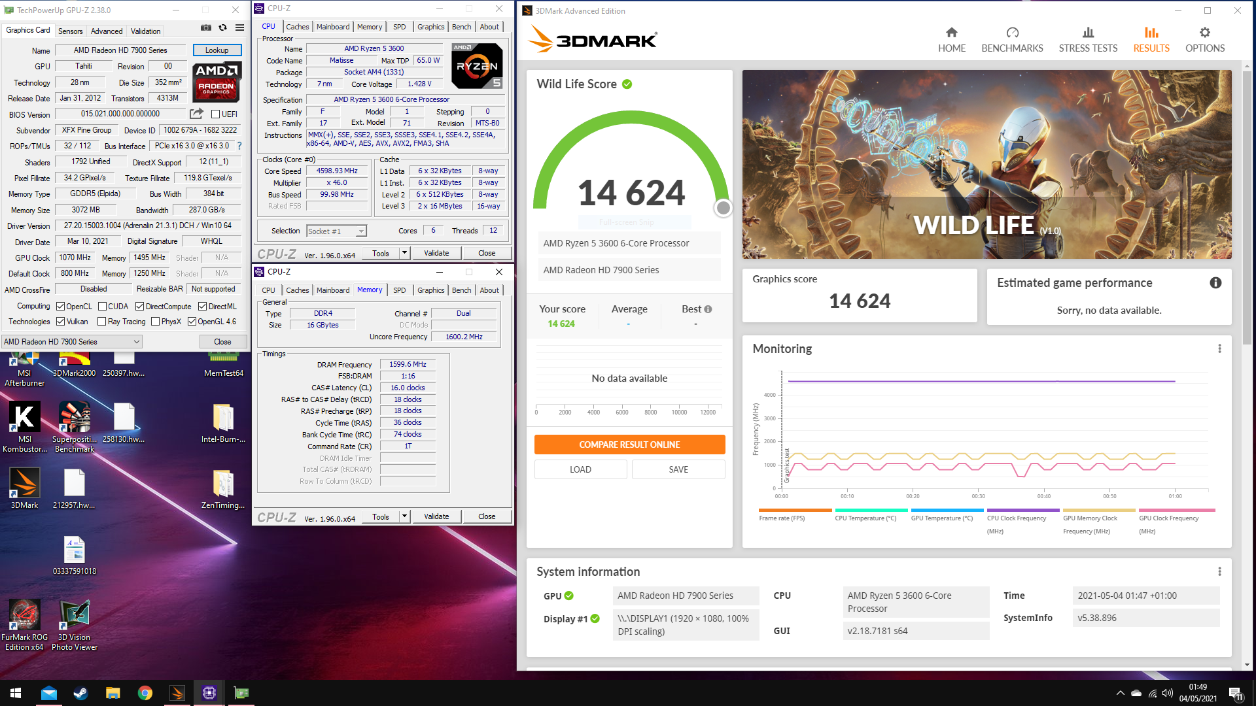The height and width of the screenshot is (706, 1256).
Task: Open Superposition Benchmark desktop icon
Action: pos(75,426)
